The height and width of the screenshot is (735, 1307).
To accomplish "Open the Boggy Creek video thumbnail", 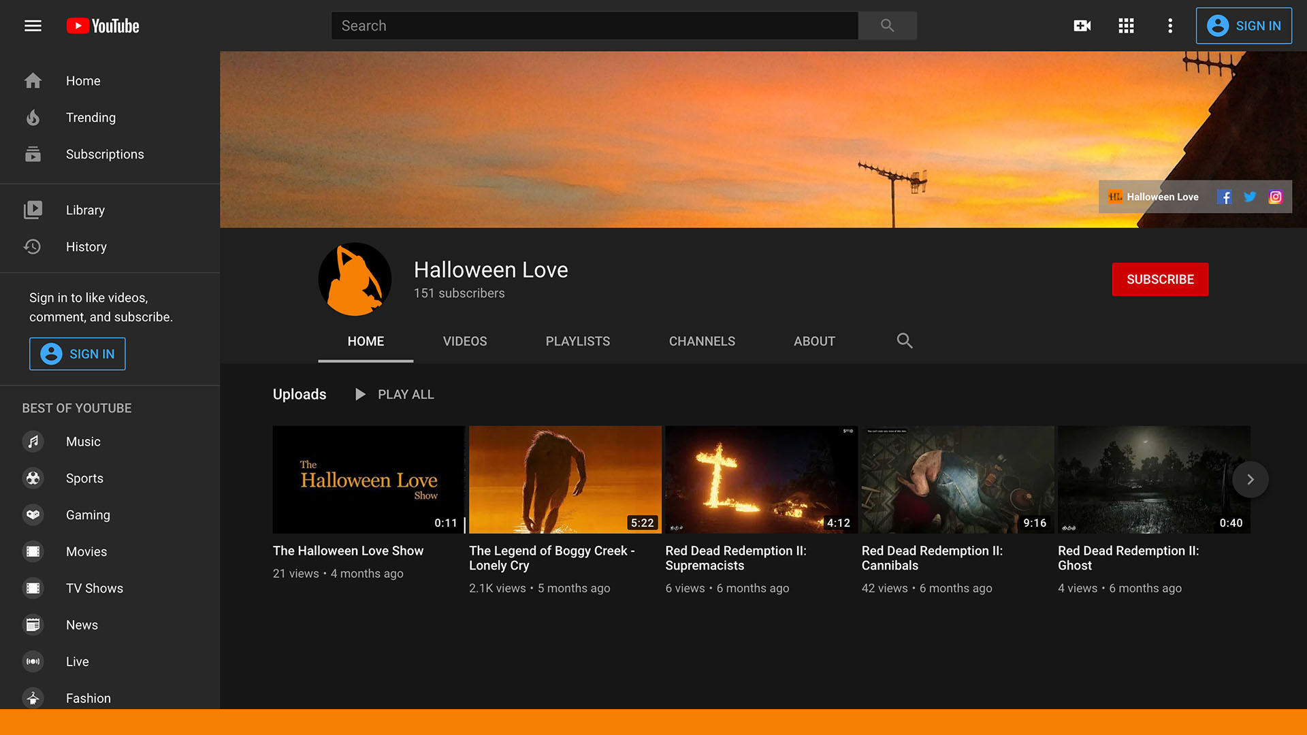I will click(565, 480).
